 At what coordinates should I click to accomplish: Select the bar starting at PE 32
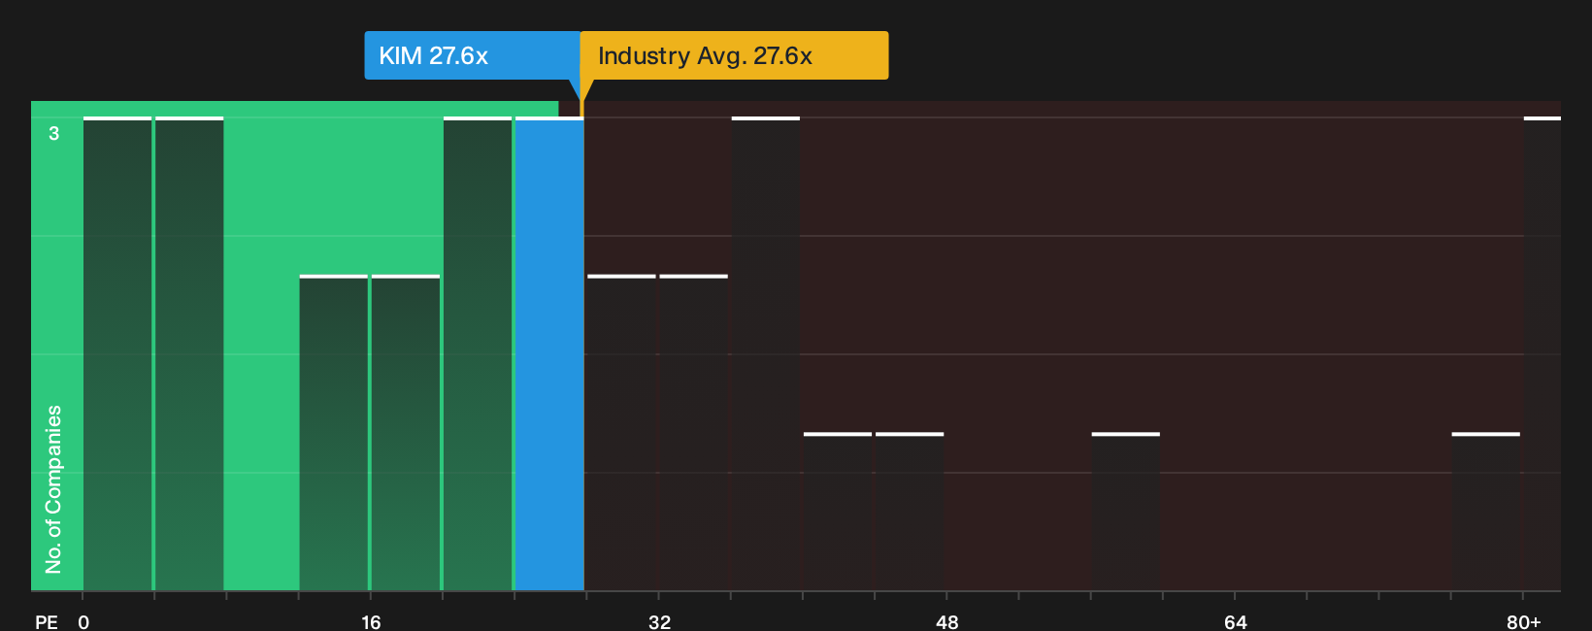(694, 433)
